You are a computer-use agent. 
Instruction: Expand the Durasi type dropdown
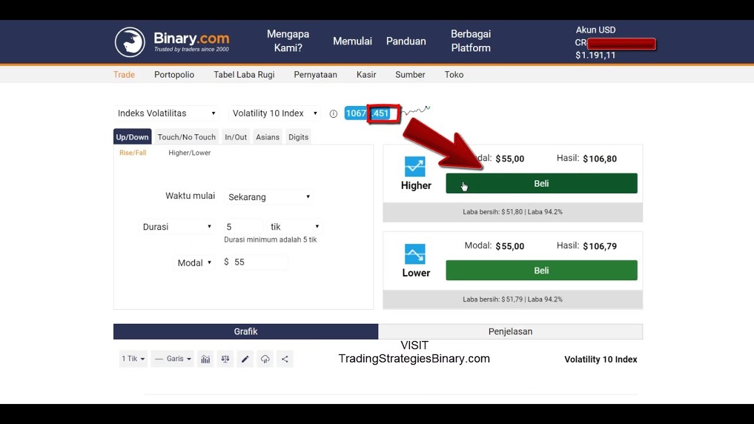coord(177,227)
